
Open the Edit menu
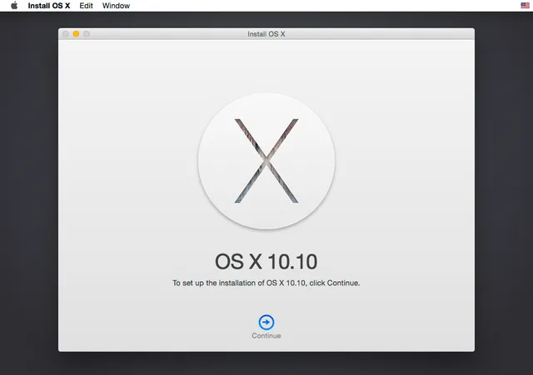(86, 6)
